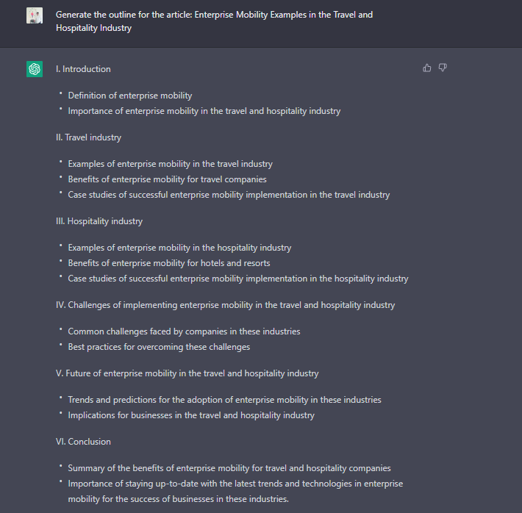522x513 pixels.
Task: Click the 'II. Travel industry' heading
Action: 88,137
